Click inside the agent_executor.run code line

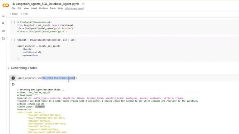[x=47, y=78]
